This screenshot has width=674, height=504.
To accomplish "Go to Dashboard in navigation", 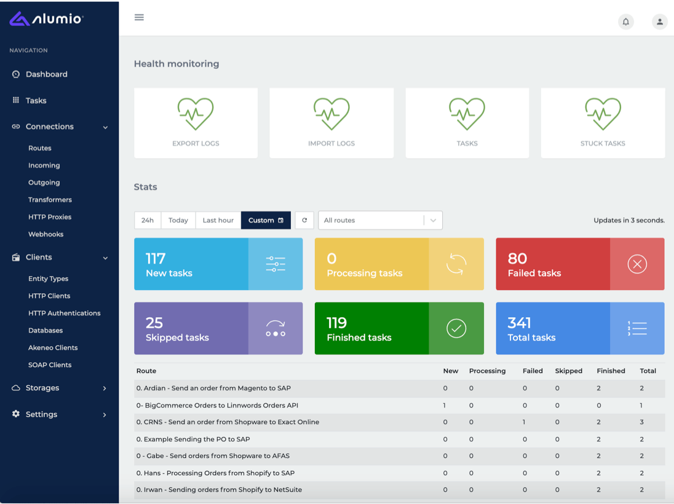I will [46, 74].
